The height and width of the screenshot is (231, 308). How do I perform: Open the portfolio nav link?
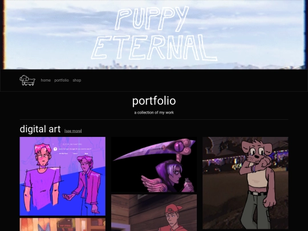(x=62, y=80)
